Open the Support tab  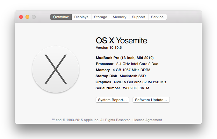[139, 17]
